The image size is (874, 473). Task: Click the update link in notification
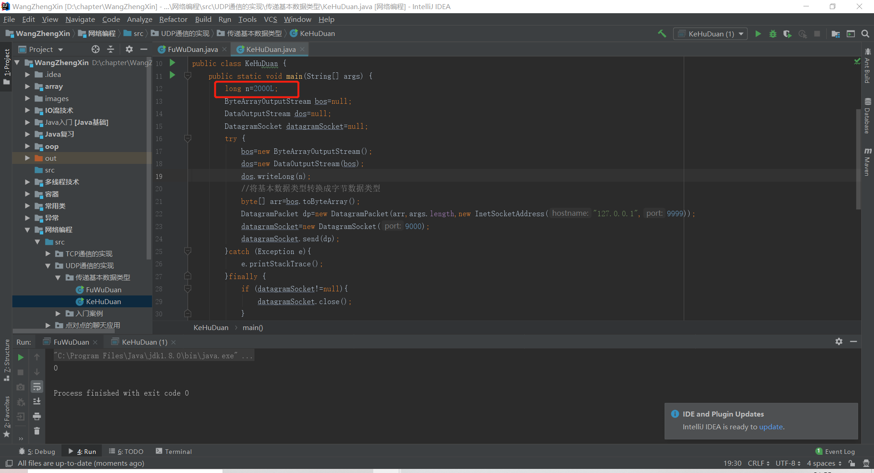tap(771, 427)
